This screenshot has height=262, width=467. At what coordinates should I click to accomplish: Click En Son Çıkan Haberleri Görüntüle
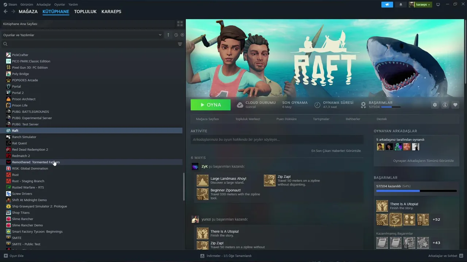(x=336, y=151)
